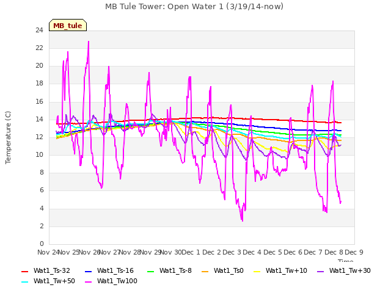Click the 18 y-axis tick label
This screenshot has height=293, width=391.
click(x=39, y=84)
